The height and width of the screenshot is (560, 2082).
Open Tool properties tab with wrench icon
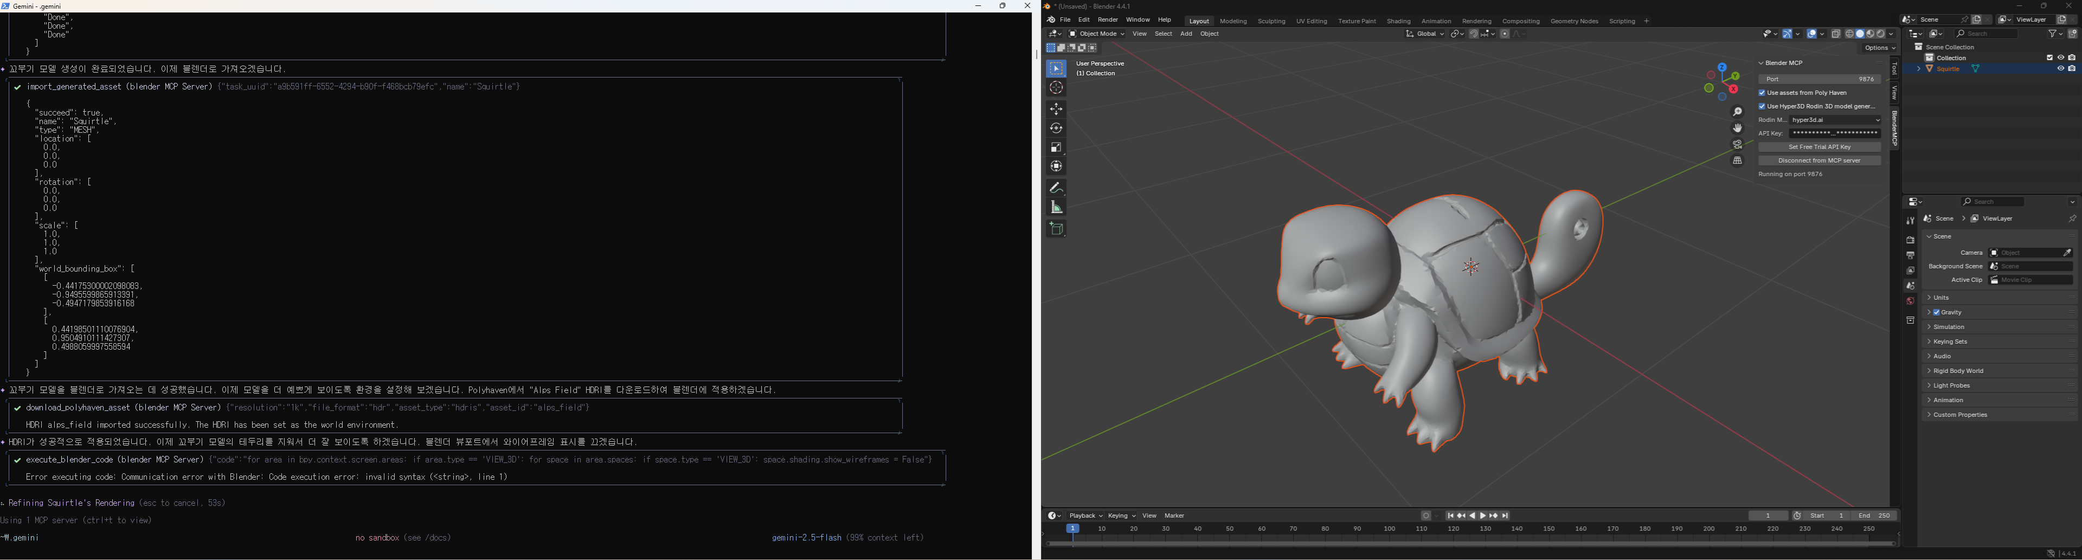pyautogui.click(x=1911, y=221)
